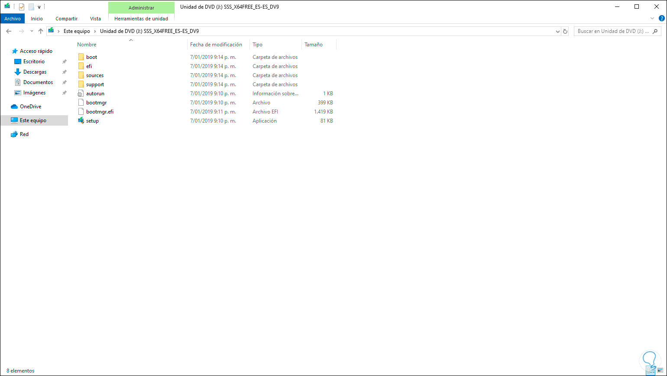Open Descargas in the navigation pane

35,72
